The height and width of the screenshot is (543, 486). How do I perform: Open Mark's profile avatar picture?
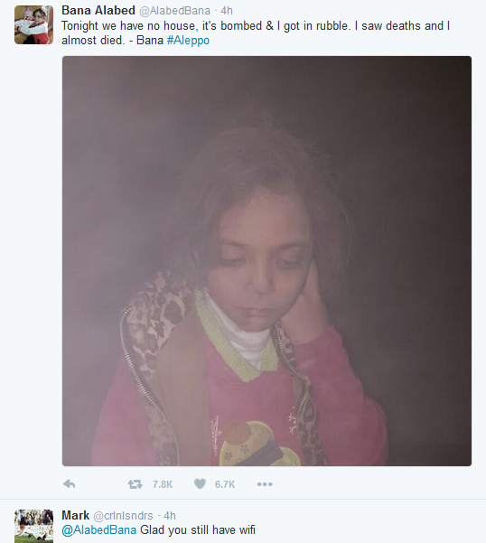[x=34, y=526]
